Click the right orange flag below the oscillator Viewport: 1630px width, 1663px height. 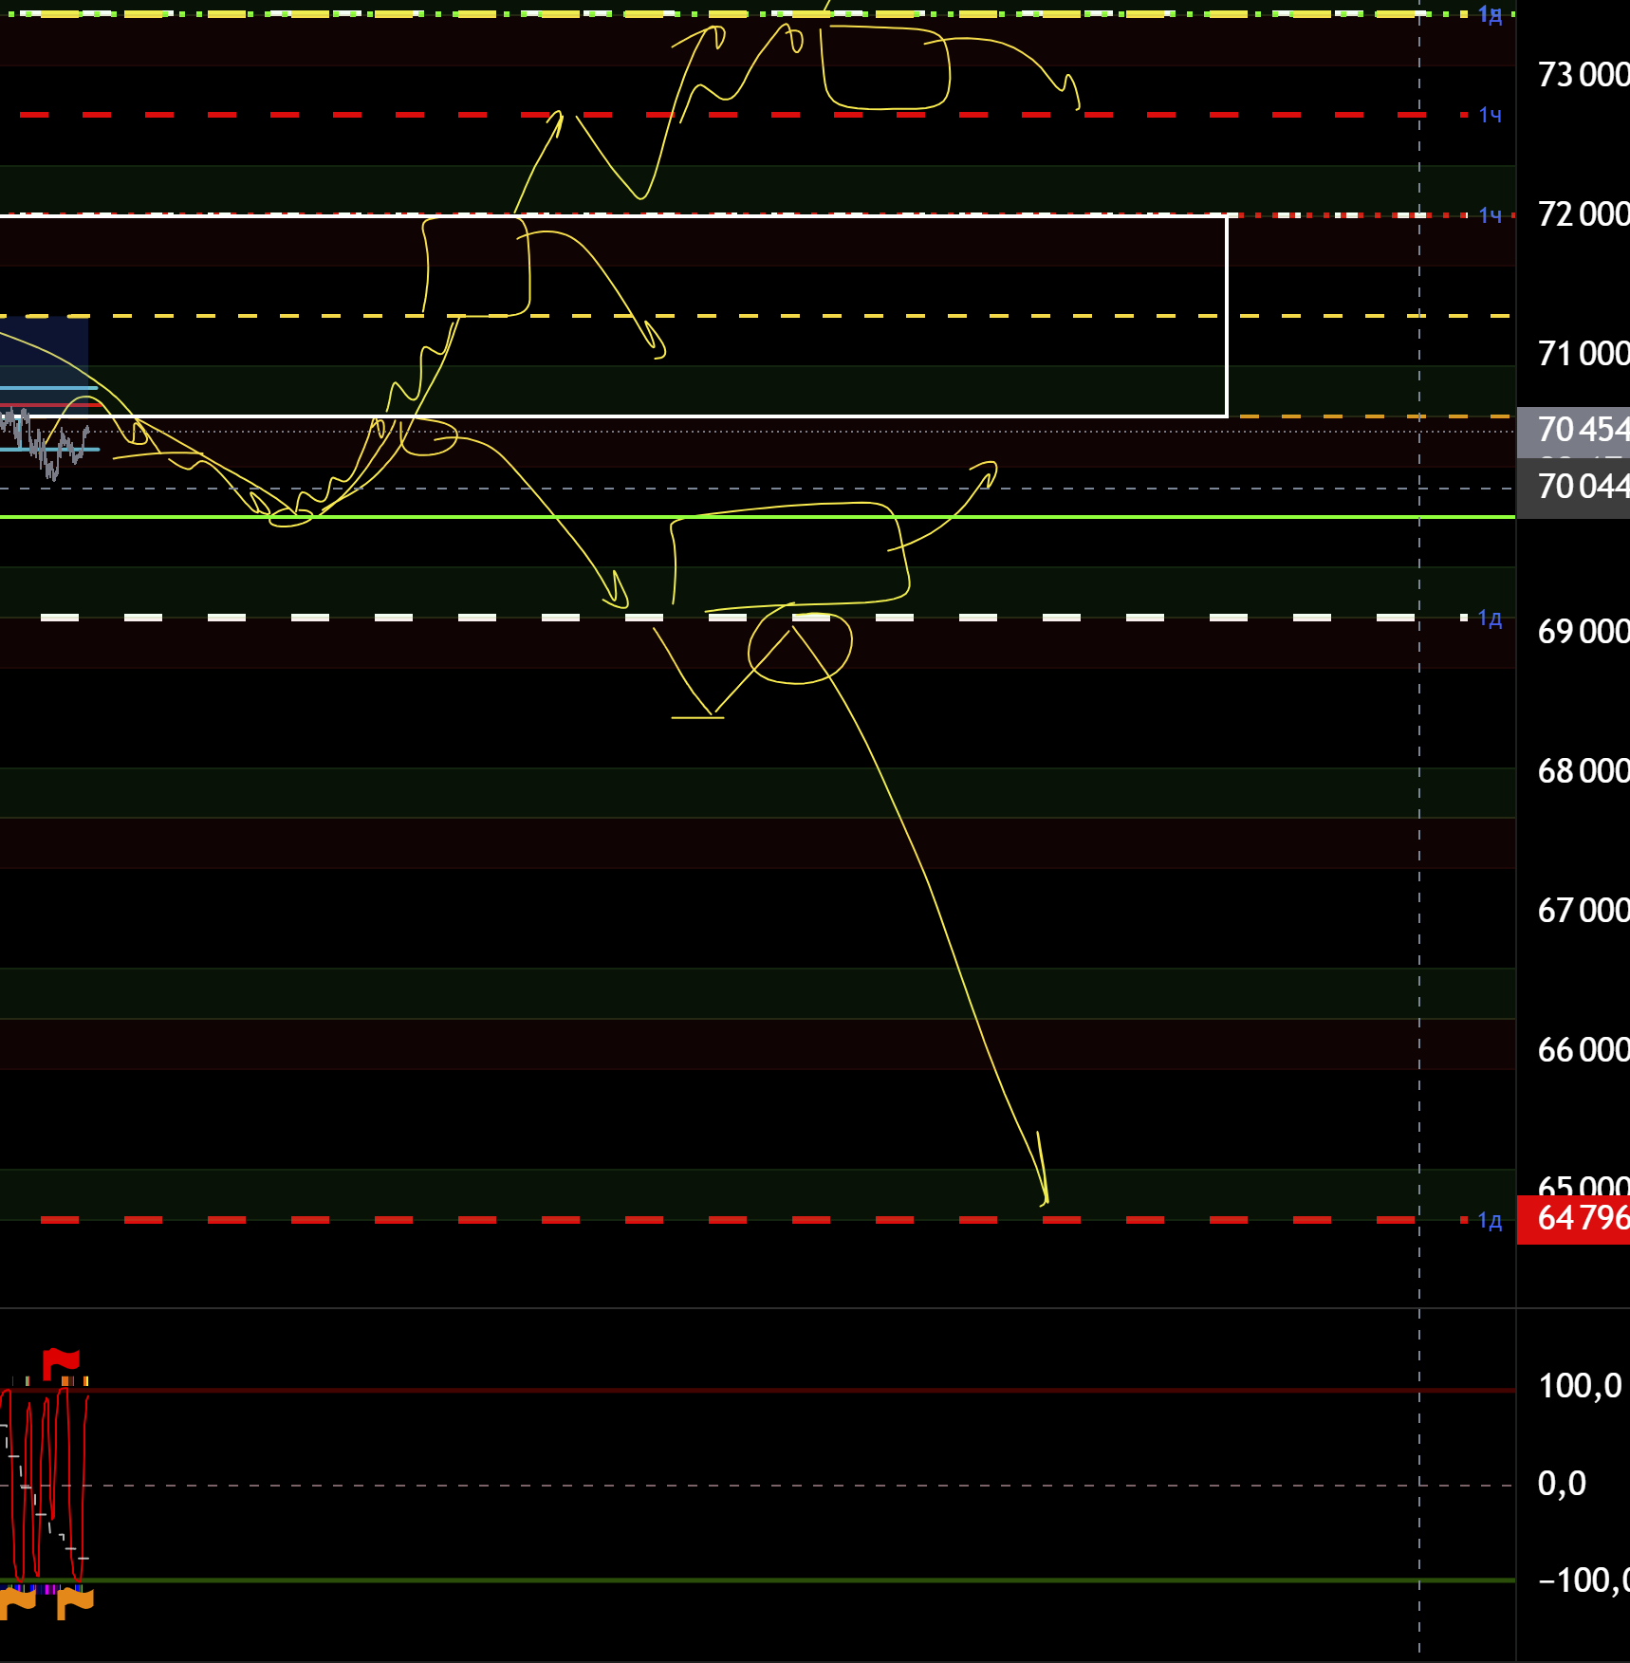[76, 1602]
